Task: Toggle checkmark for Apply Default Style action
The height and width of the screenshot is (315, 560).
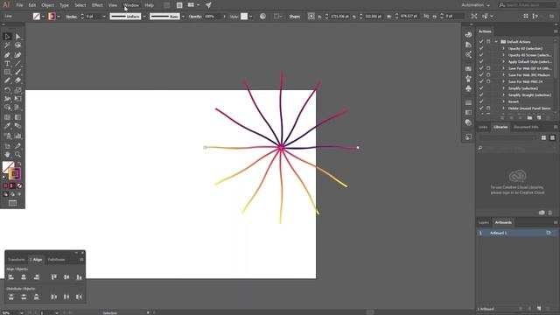Action: click(x=481, y=62)
